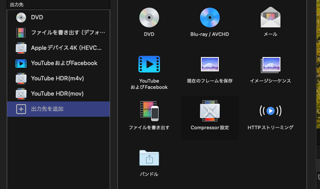
Task: Click the icon beside YouTube HDR(m4v)
Action: pyautogui.click(x=21, y=79)
